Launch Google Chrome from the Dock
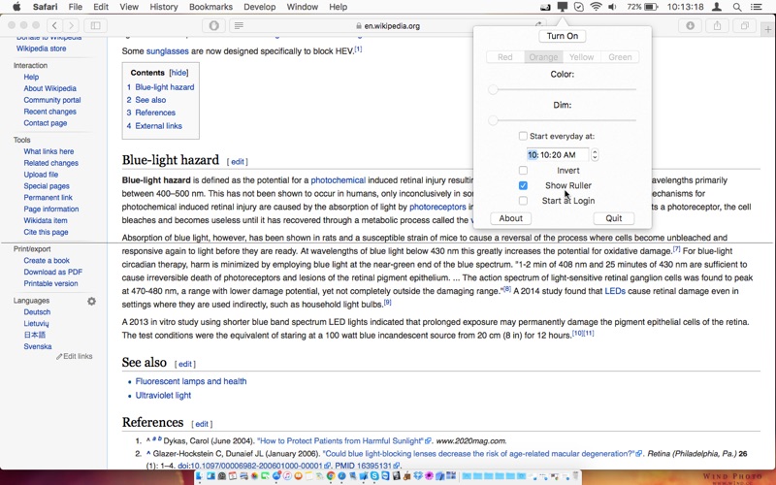776x485 pixels. click(331, 476)
